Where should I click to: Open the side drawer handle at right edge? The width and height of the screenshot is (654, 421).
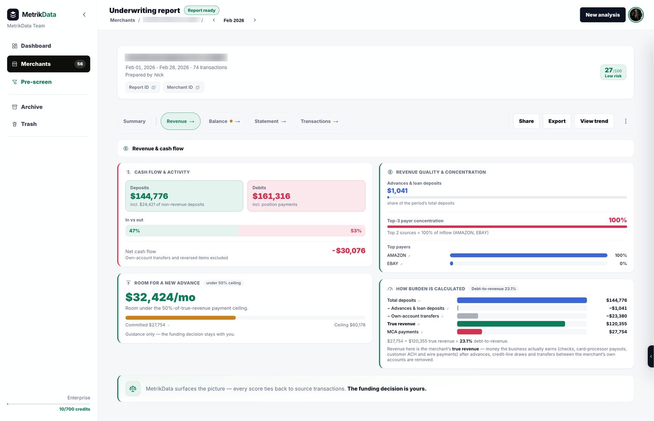pos(651,357)
